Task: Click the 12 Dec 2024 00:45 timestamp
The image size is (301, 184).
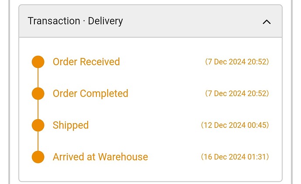Action: coord(235,125)
